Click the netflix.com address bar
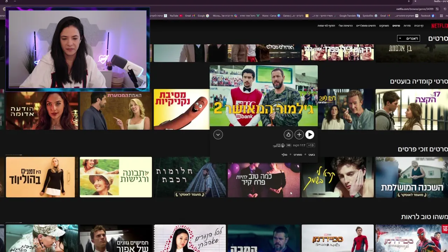 [415, 9]
